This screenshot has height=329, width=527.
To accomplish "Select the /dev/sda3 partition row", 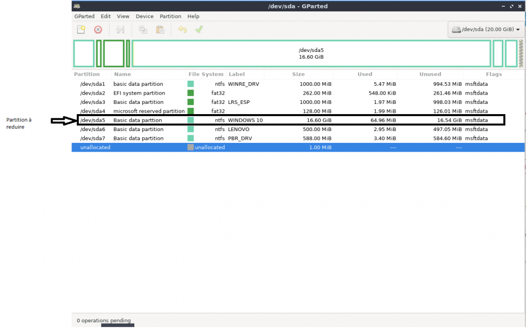I will 298,102.
